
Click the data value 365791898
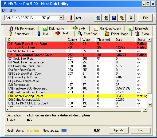123,88
